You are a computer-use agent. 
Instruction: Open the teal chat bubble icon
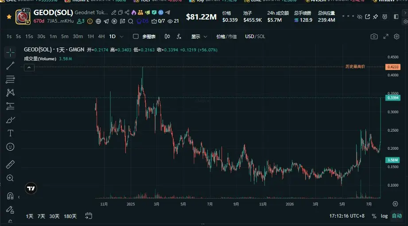tap(154, 12)
